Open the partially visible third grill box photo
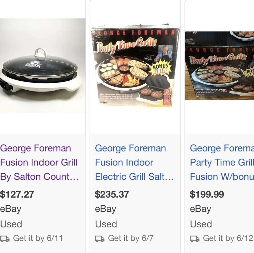254x253 pixels. pos(219,65)
